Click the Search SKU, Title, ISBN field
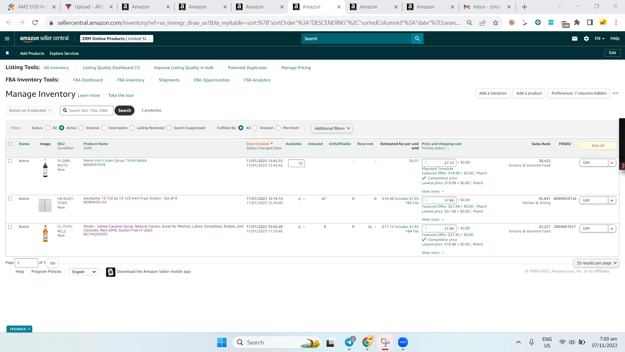This screenshot has width=625, height=352. (87, 110)
